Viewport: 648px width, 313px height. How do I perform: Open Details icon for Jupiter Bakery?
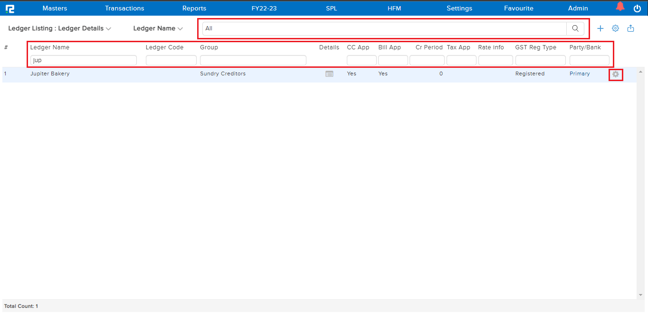point(329,74)
